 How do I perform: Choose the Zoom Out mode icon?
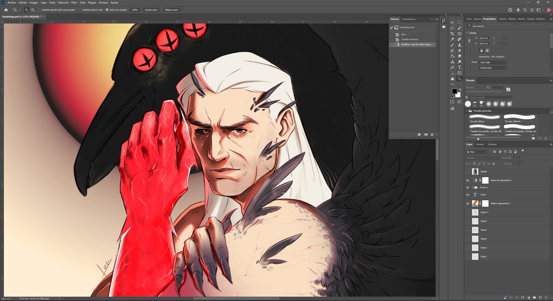(x=33, y=10)
